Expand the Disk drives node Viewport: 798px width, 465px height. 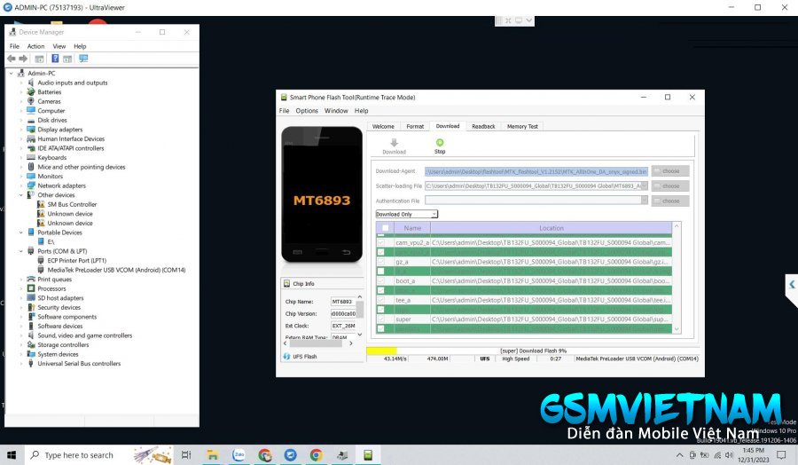21,120
